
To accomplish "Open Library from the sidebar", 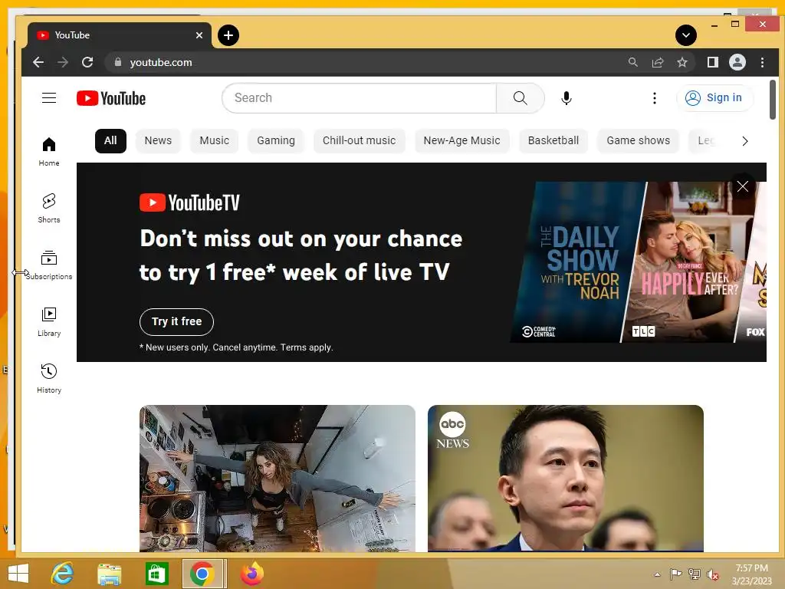I will point(49,321).
